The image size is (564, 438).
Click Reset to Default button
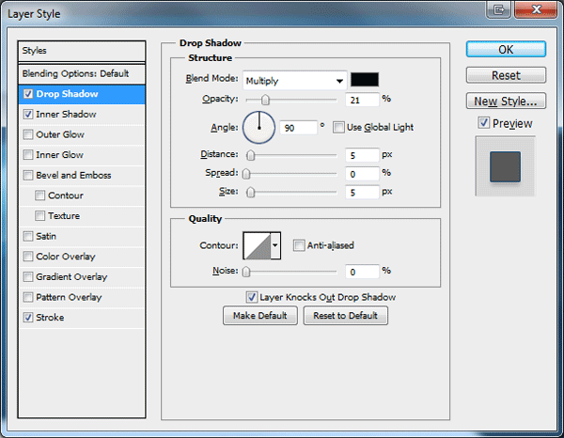[345, 316]
